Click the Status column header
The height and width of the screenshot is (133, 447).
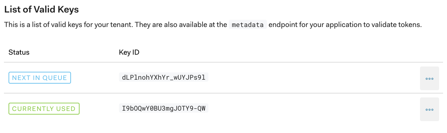pyautogui.click(x=19, y=52)
